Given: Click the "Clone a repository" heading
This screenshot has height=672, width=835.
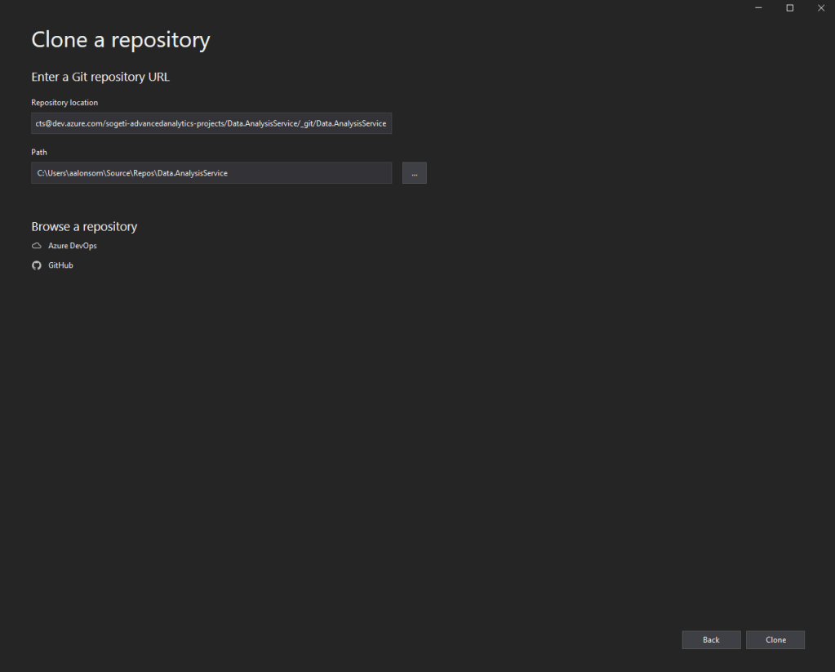Looking at the screenshot, I should 120,40.
